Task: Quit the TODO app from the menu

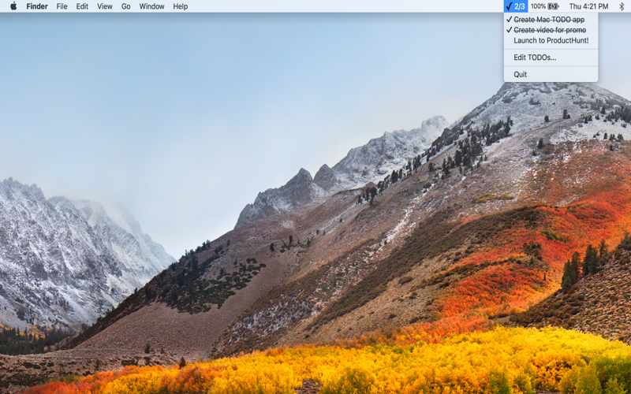Action: pos(521,74)
